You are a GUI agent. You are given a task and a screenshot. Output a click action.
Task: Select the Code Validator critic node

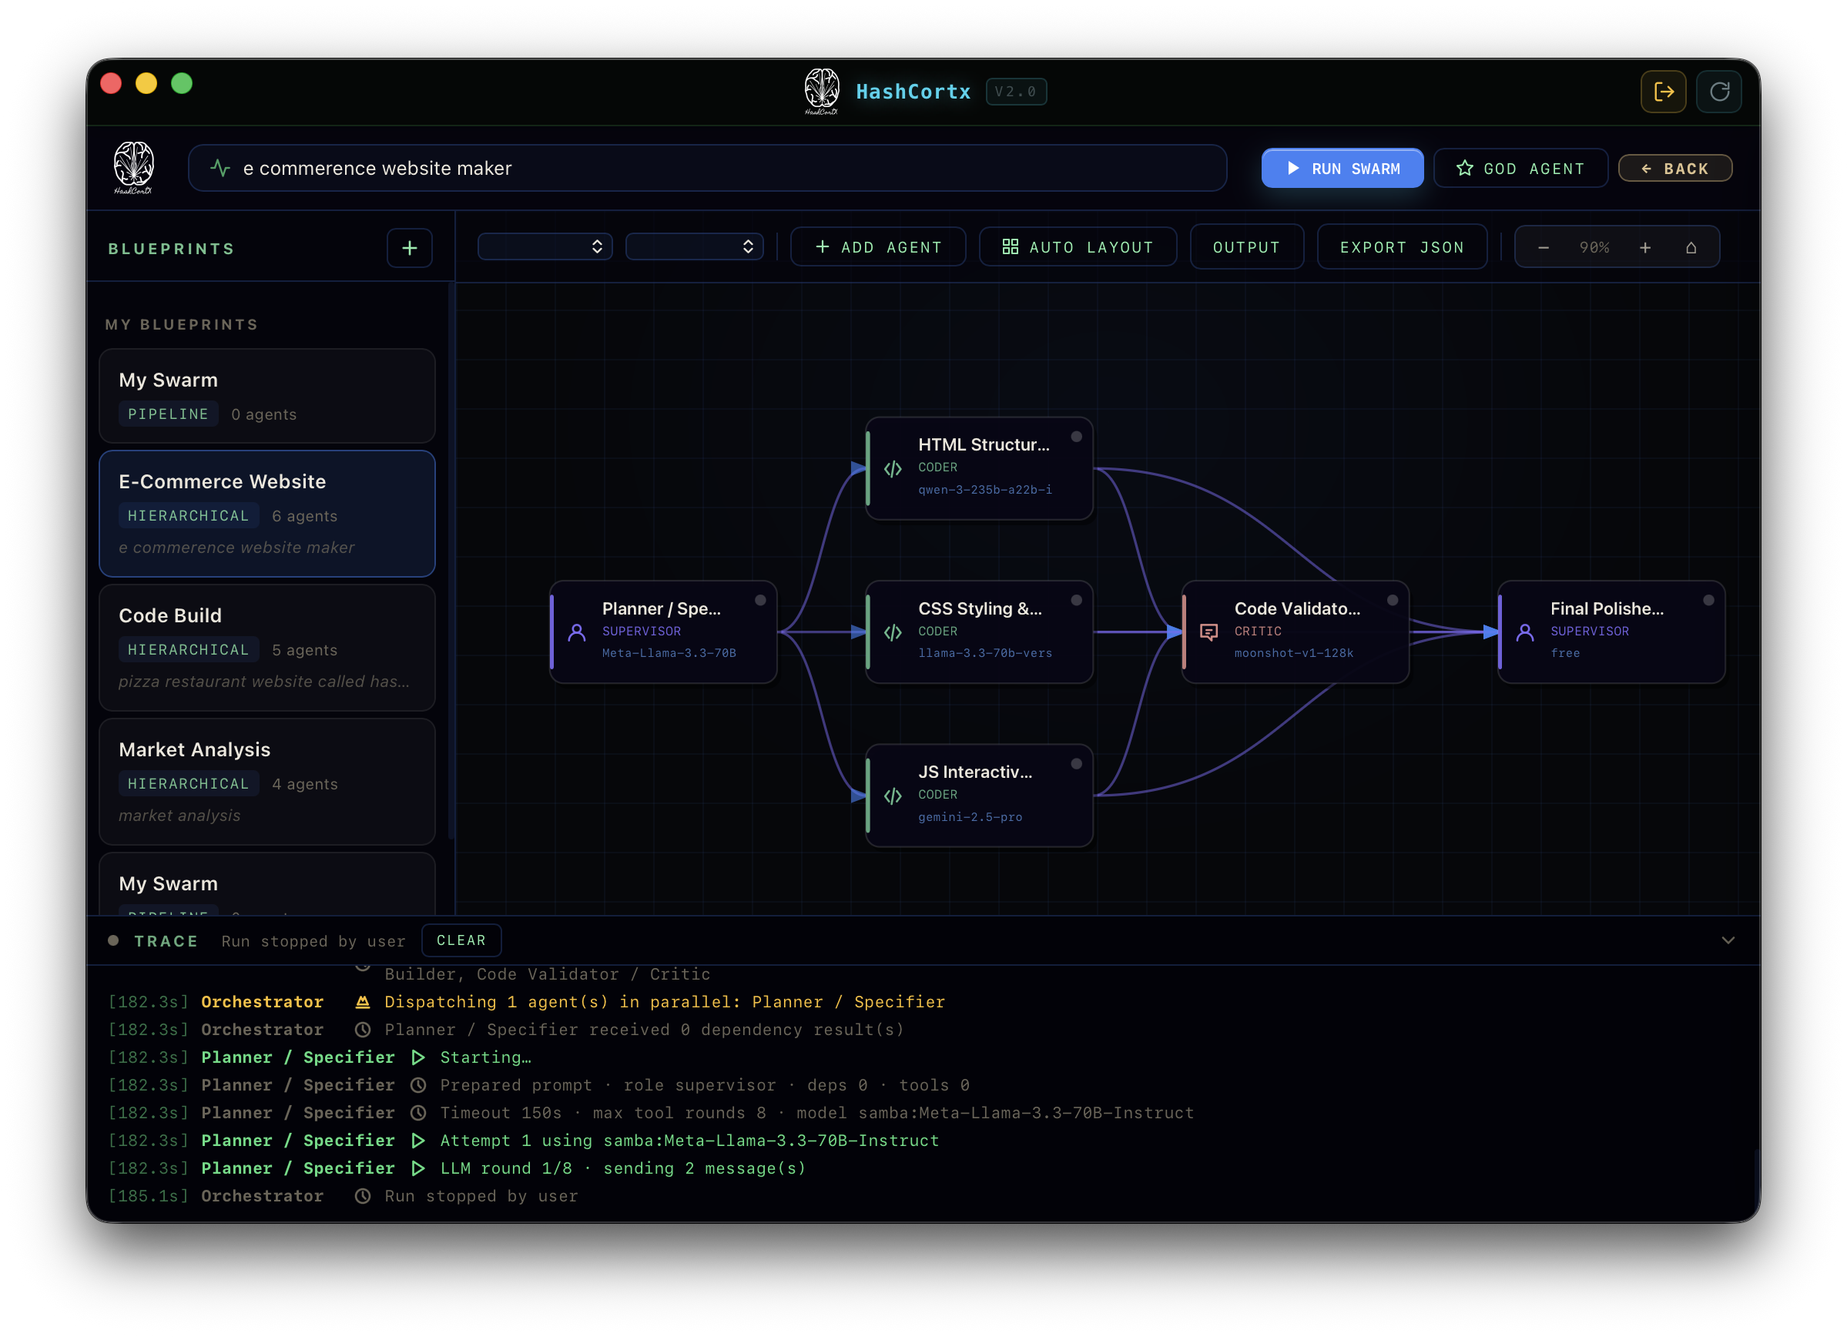(1295, 632)
